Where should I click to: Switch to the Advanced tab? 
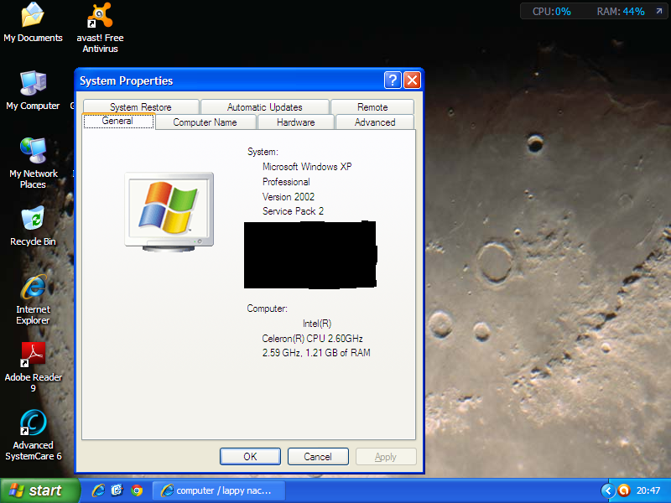point(375,122)
